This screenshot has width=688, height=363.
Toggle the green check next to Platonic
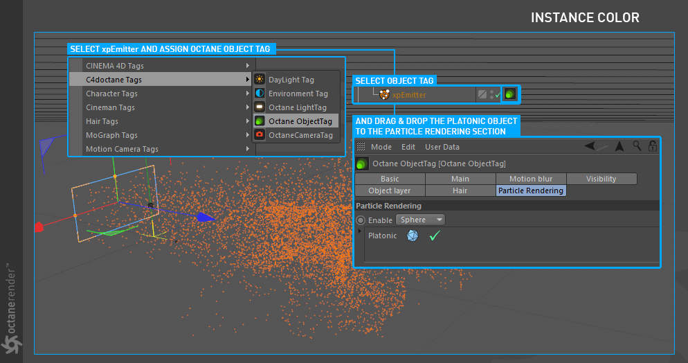pos(435,236)
